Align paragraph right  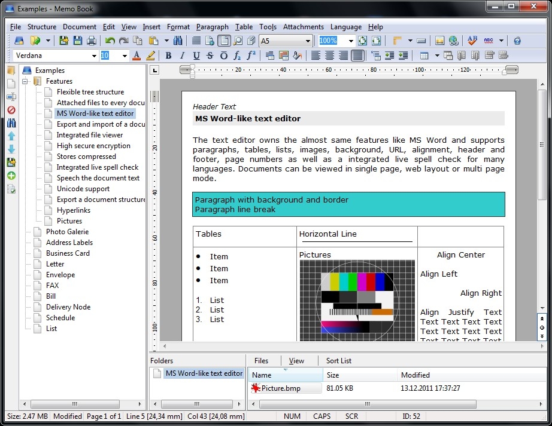[x=343, y=56]
